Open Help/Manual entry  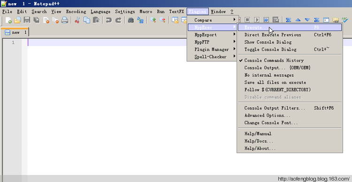coord(290,134)
